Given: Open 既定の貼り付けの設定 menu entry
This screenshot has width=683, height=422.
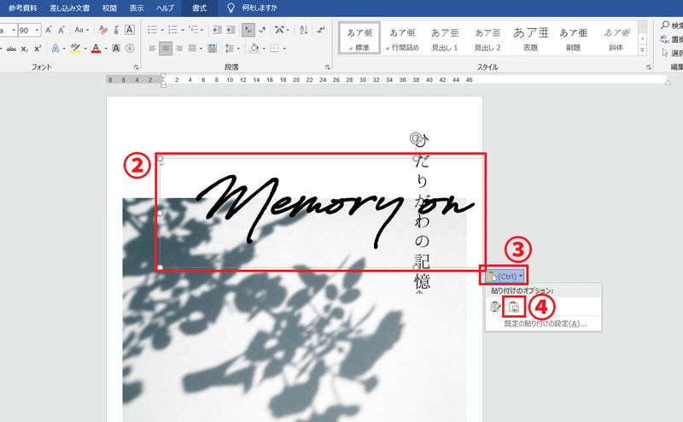Looking at the screenshot, I should click(546, 324).
